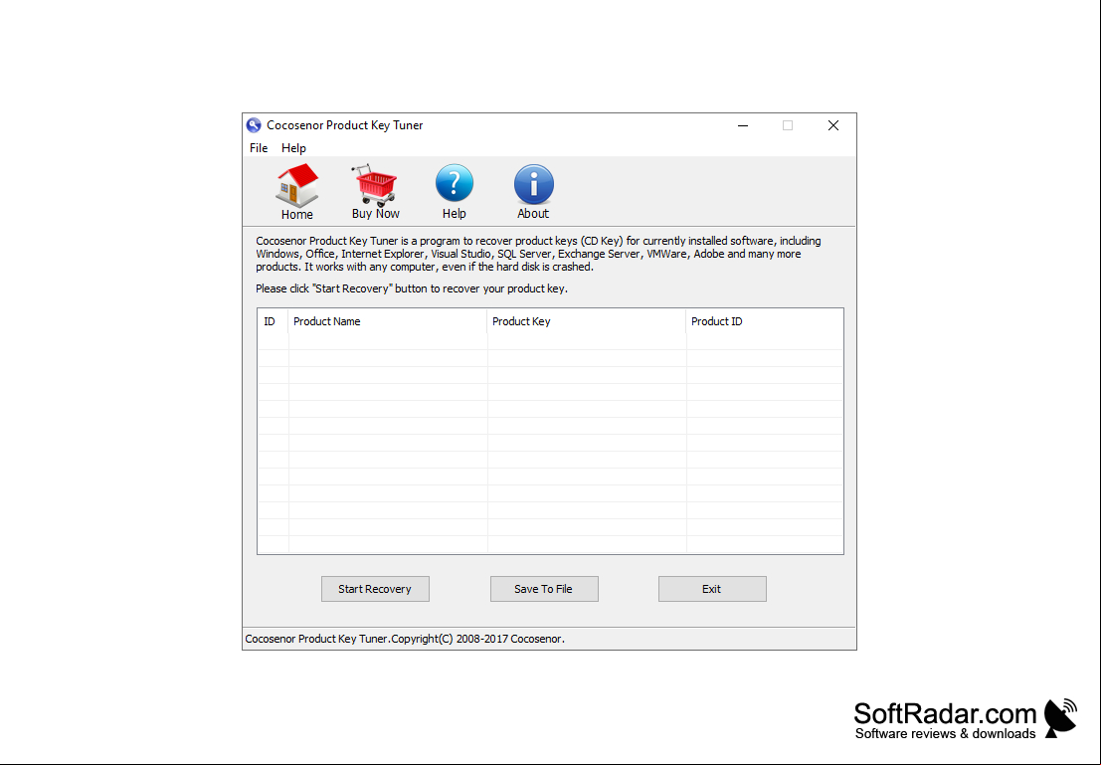Select the ID column header
This screenshot has height=765, width=1101.
click(273, 321)
